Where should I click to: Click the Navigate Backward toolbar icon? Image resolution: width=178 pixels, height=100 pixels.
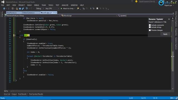click(x=4, y=9)
